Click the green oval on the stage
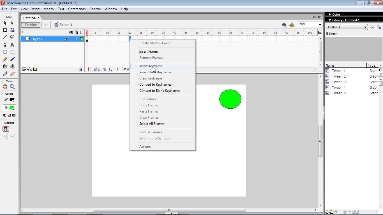This screenshot has height=215, width=383. pos(230,99)
